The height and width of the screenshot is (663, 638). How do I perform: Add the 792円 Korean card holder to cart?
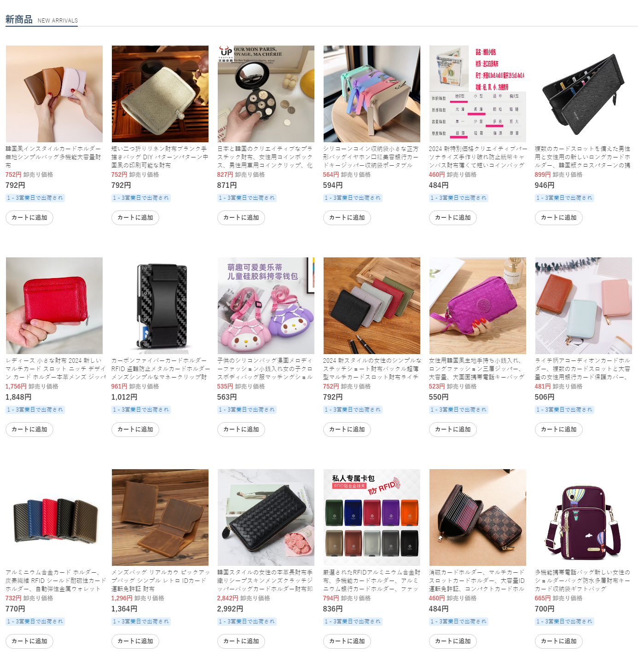(29, 218)
